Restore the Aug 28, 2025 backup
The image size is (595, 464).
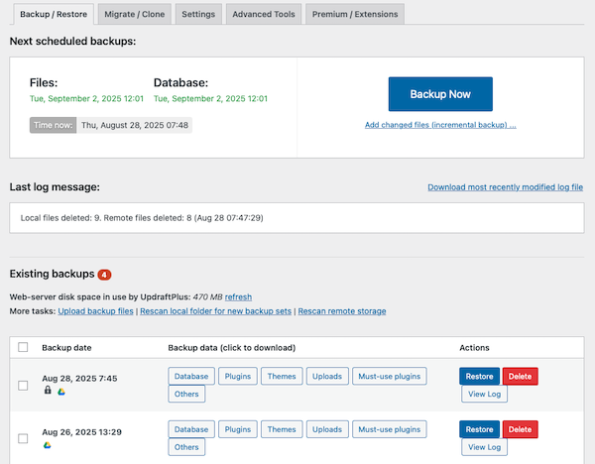(479, 376)
